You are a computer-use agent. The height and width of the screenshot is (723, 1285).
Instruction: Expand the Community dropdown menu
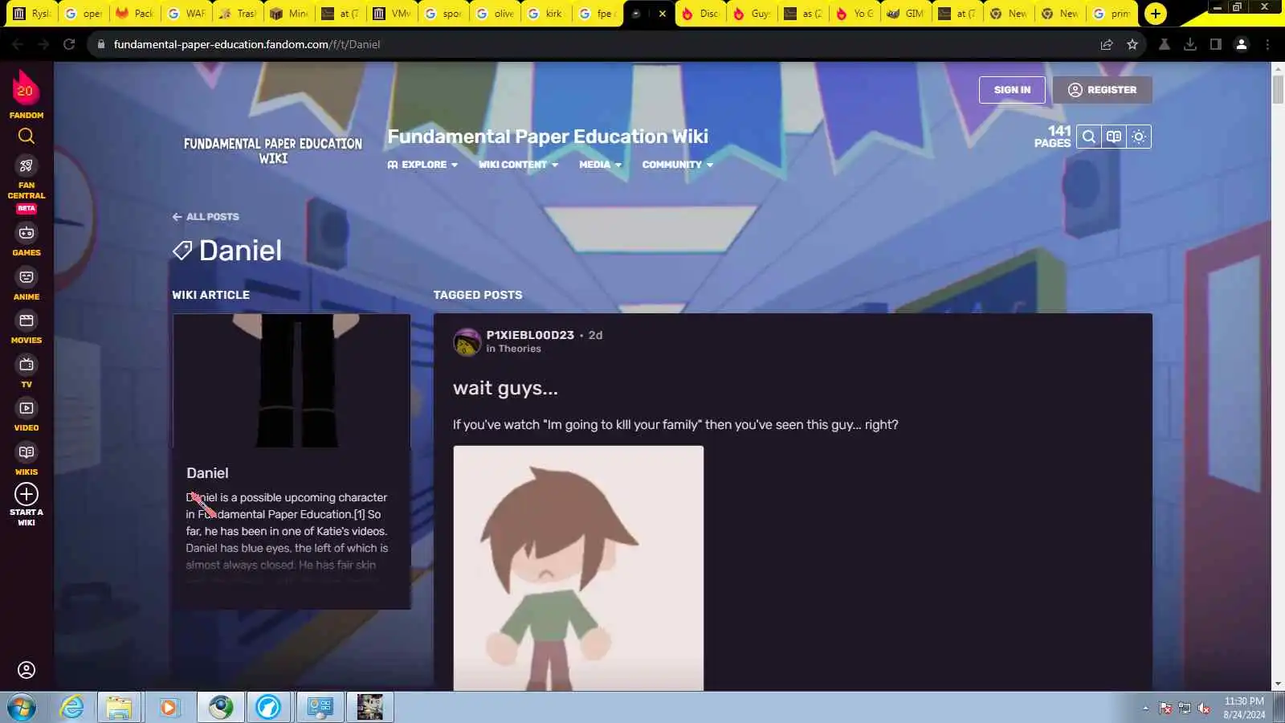[677, 165]
